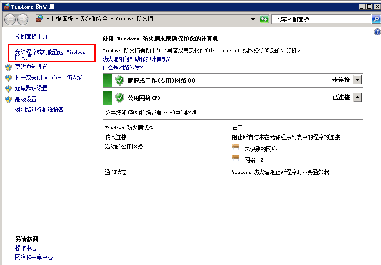Screen dimensions: 381x265
Task: Open 更改通知设置 link
Action: [x=31, y=67]
